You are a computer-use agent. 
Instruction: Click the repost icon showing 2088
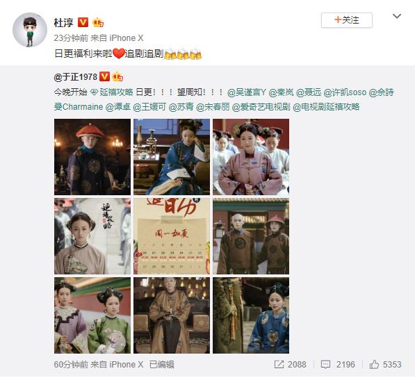279,365
